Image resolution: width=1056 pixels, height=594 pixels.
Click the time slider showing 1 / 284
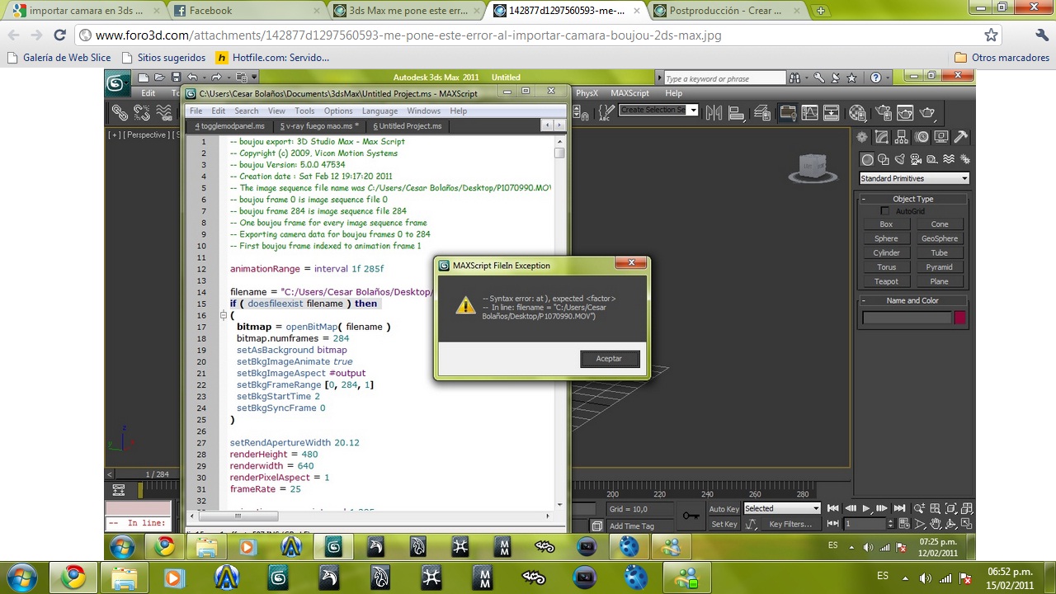tap(157, 474)
